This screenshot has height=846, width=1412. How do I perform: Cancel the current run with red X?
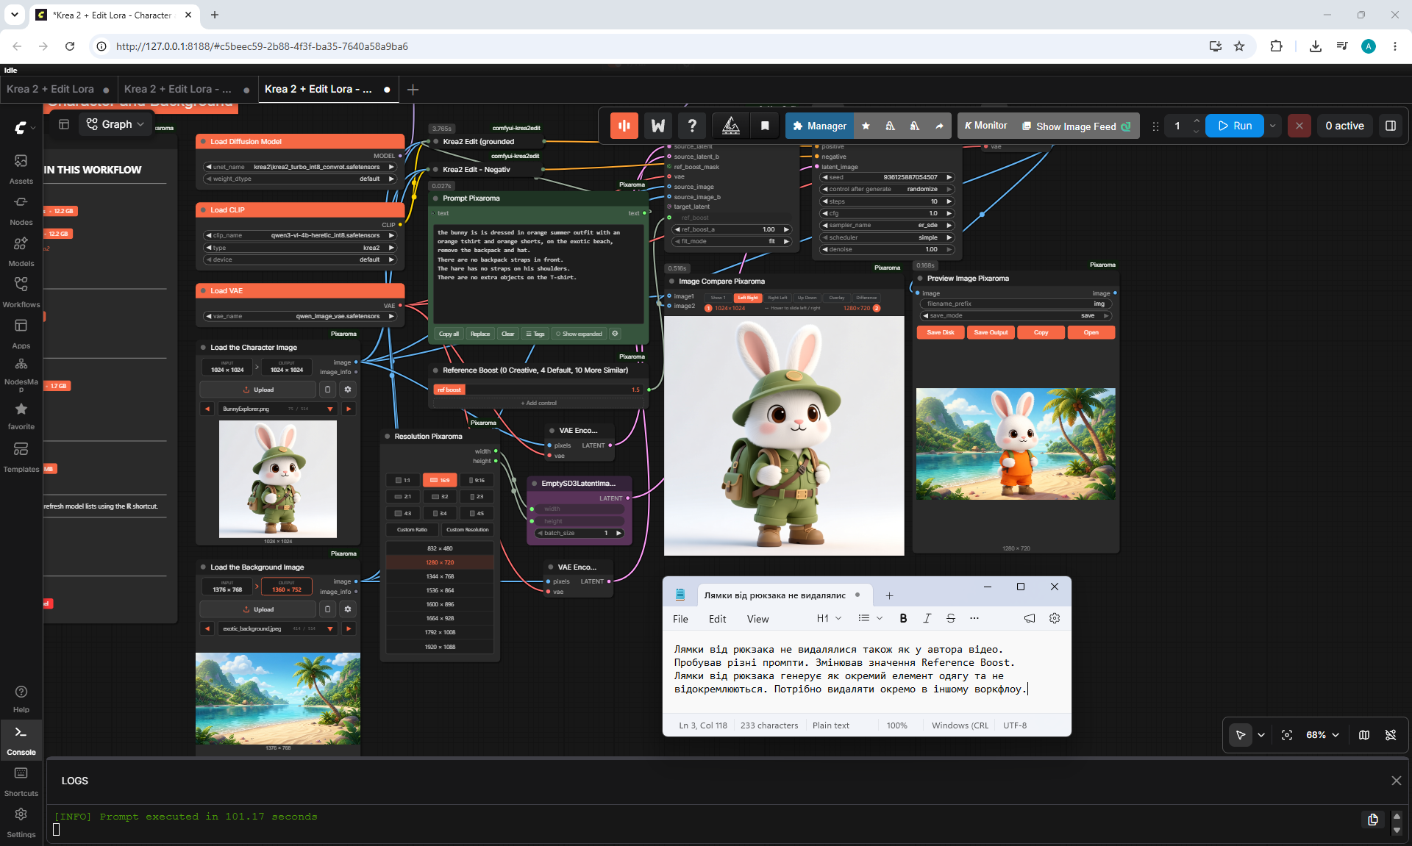coord(1299,126)
